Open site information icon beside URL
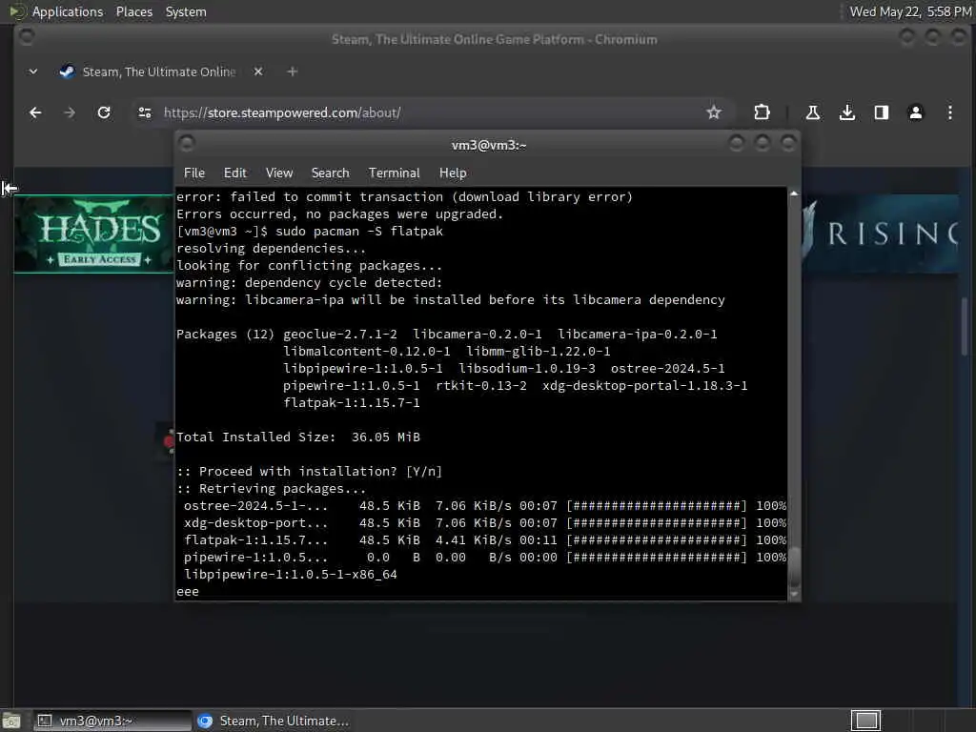Screen dimensions: 976x732 coord(145,112)
